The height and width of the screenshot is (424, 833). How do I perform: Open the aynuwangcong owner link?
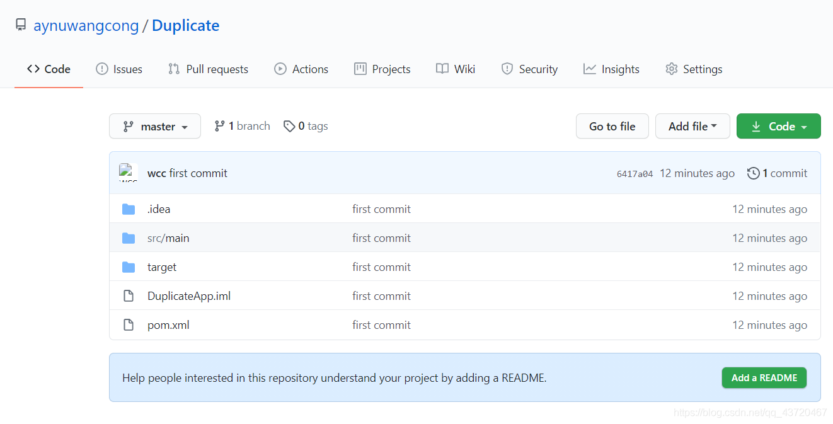(86, 26)
